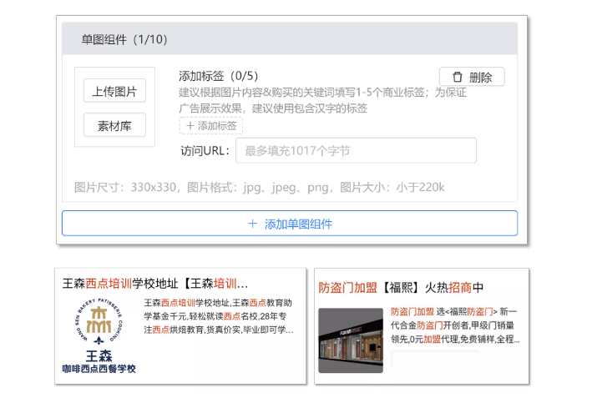Click the plus icon in 添加单图组件
This screenshot has height=413, width=592.
pos(253,224)
